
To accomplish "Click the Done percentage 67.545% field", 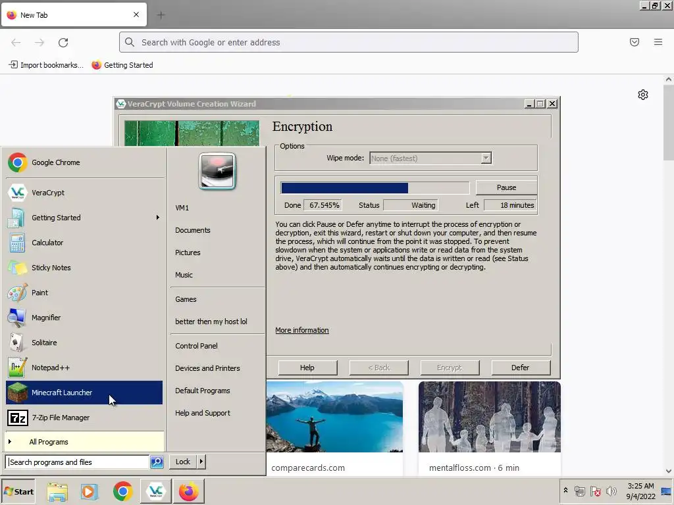I will point(323,205).
